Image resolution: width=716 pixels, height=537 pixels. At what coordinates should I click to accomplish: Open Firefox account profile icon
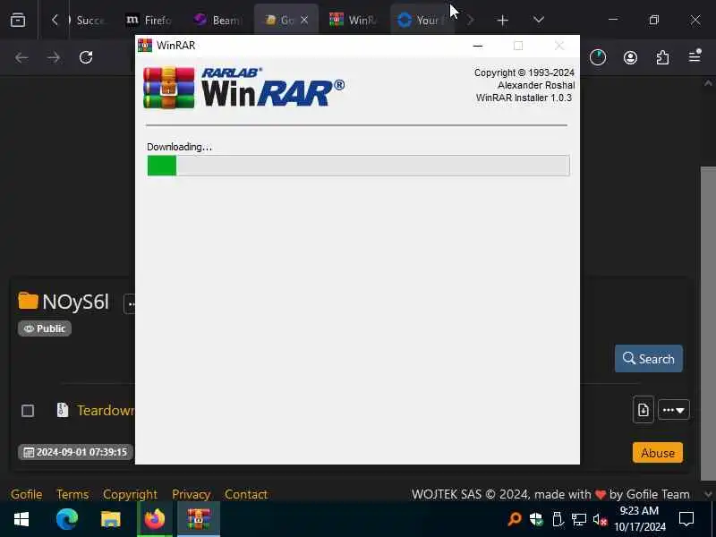pos(630,57)
